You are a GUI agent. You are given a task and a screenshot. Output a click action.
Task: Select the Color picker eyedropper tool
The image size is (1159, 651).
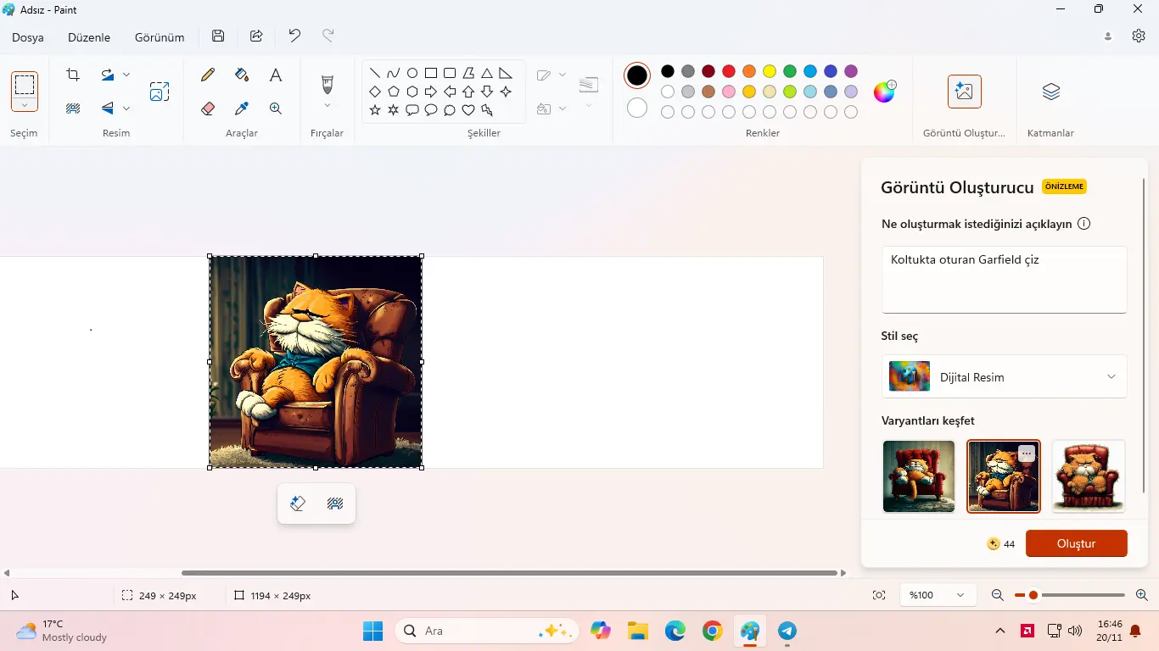[x=242, y=108]
